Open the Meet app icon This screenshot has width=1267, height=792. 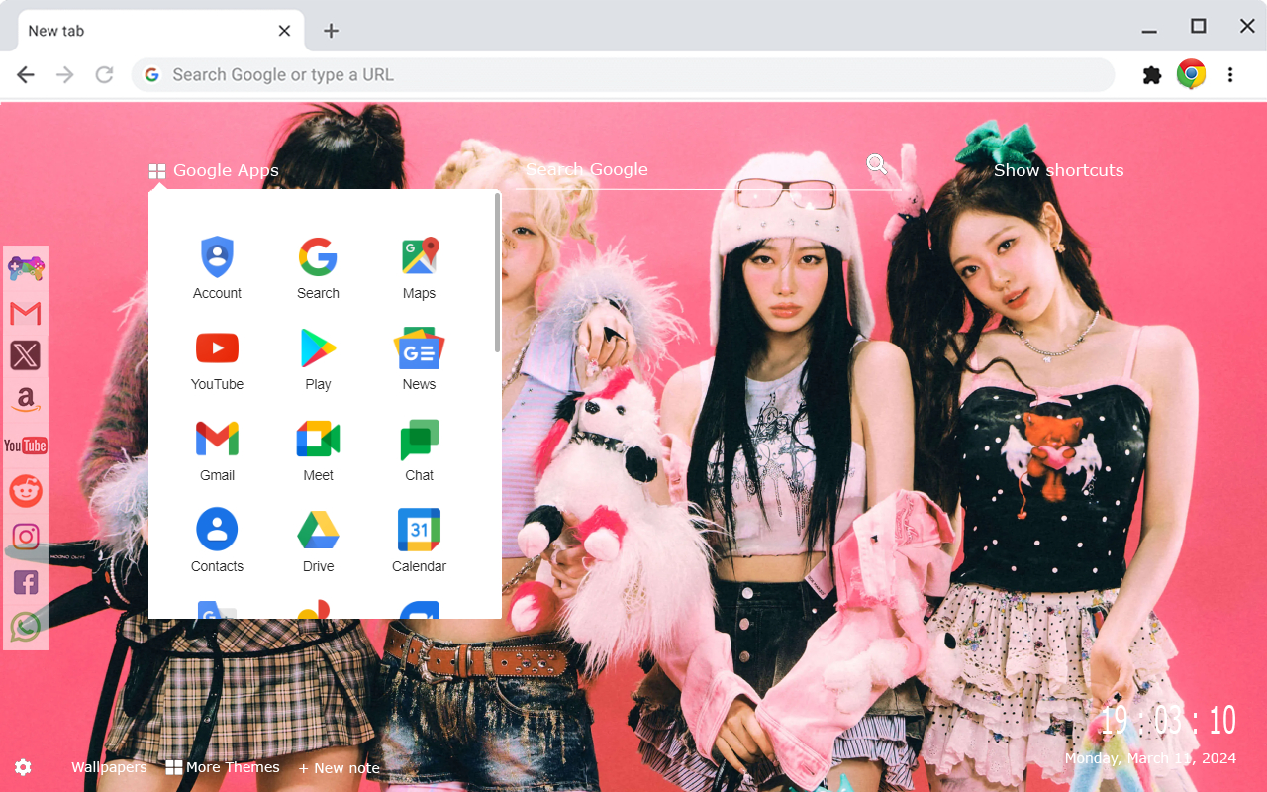click(x=318, y=440)
